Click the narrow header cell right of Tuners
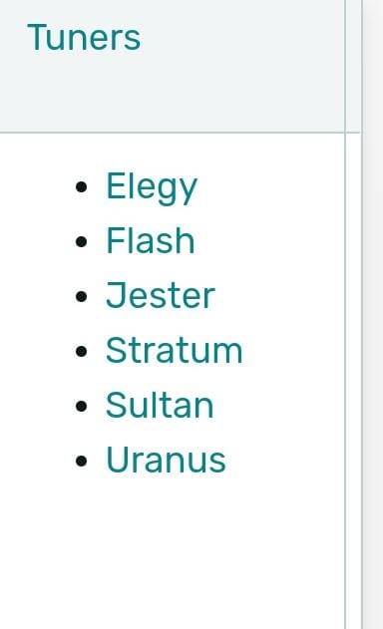 pyautogui.click(x=353, y=66)
